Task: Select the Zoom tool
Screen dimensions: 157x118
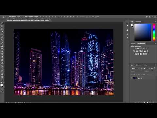Action: pyautogui.click(x=2, y=77)
